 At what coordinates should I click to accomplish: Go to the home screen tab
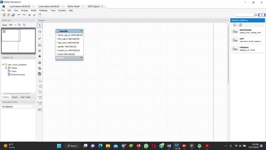[x=4, y=6]
